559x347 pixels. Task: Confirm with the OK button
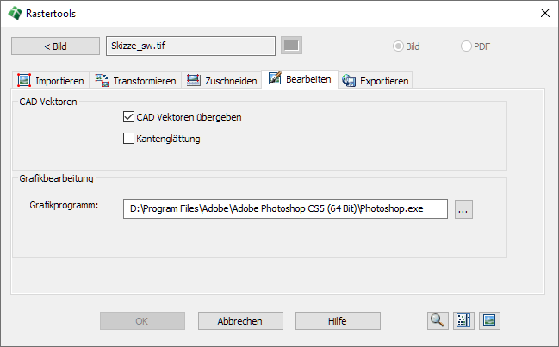point(142,321)
